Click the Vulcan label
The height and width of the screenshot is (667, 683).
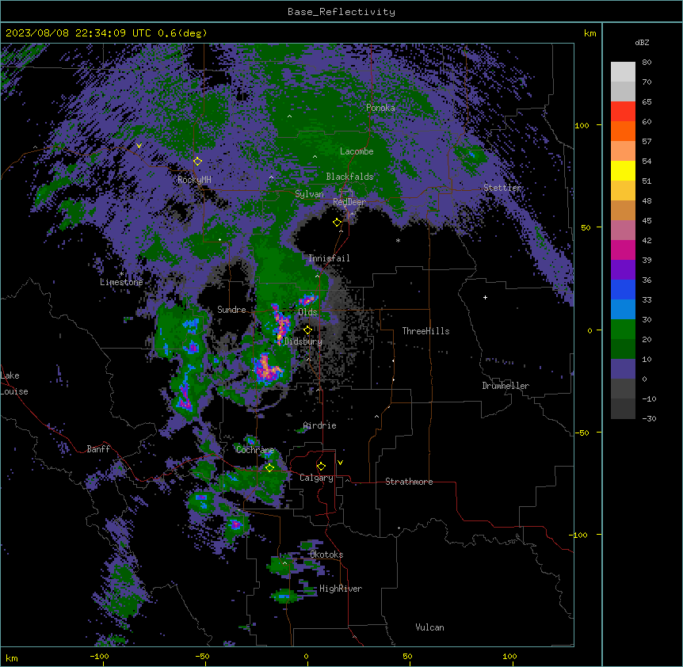430,627
